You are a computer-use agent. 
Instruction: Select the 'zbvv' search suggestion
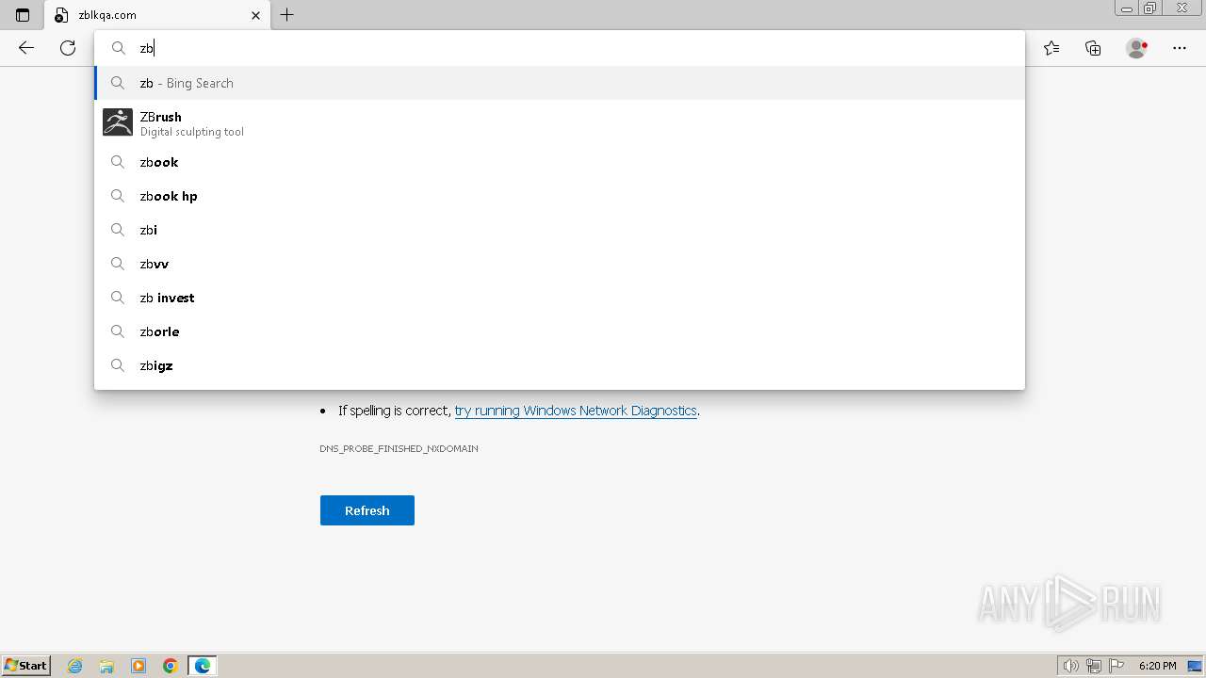coord(560,264)
